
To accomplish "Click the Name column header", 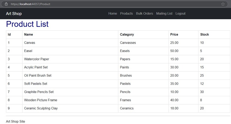I will pyautogui.click(x=28, y=35).
